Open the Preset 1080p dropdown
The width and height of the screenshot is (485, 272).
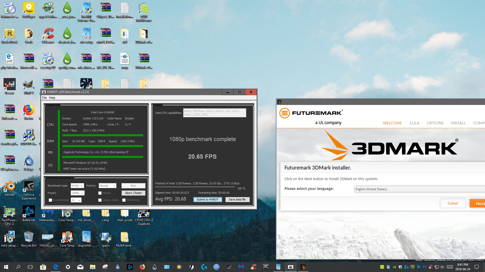point(78,193)
